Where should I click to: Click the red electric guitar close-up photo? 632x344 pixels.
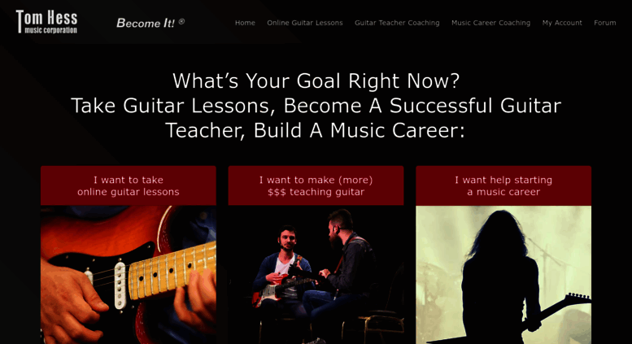pos(129,275)
